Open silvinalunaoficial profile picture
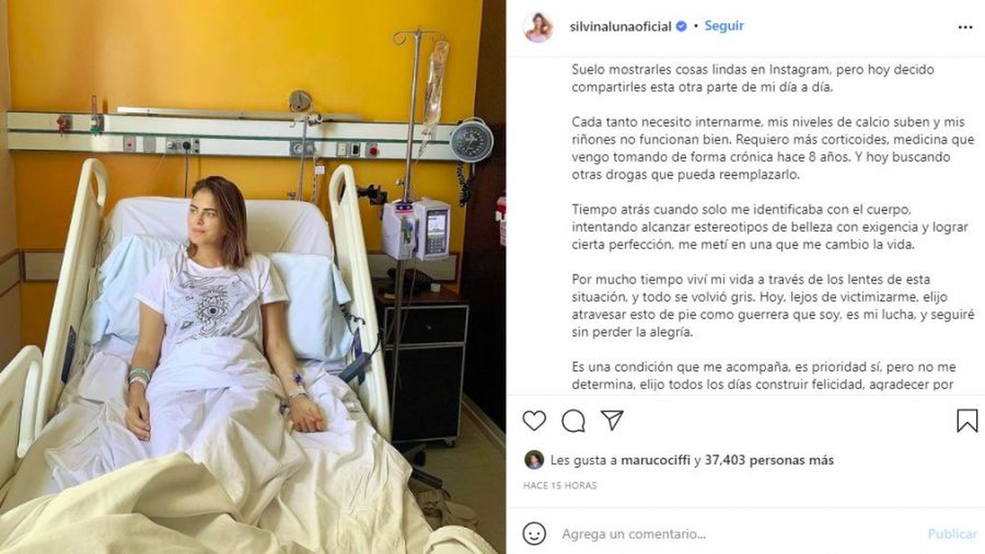 coord(538,27)
